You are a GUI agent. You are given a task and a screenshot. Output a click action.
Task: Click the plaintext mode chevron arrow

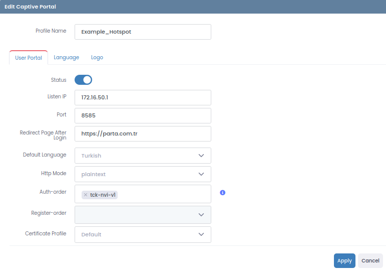pyautogui.click(x=201, y=174)
